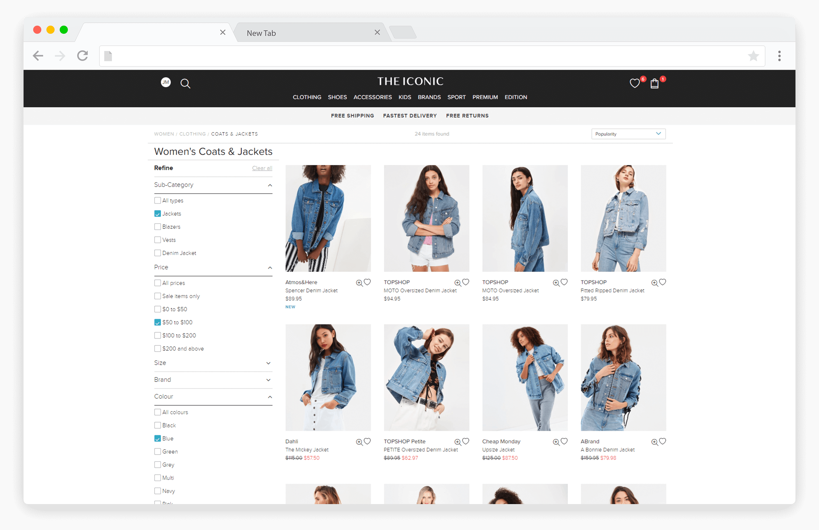Wishlist the A Bonnie Denim Jacket

(662, 441)
